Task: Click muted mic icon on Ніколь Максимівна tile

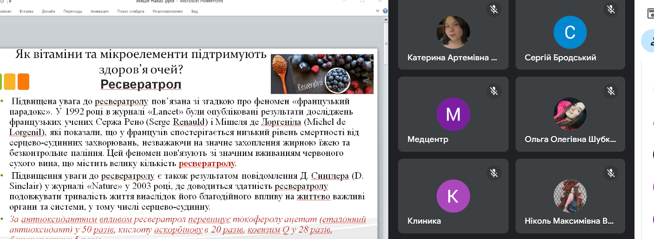Action: tap(611, 173)
